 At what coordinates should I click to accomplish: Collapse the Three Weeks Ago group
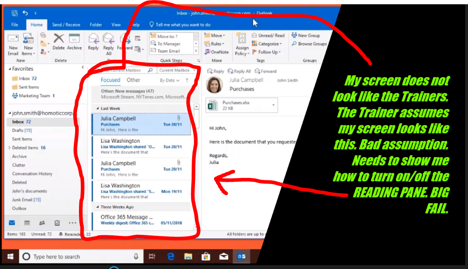(97, 207)
